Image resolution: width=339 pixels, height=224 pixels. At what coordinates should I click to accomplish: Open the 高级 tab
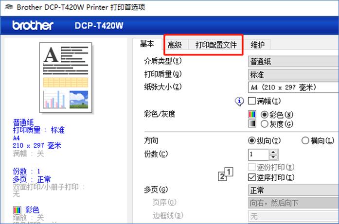(175, 45)
